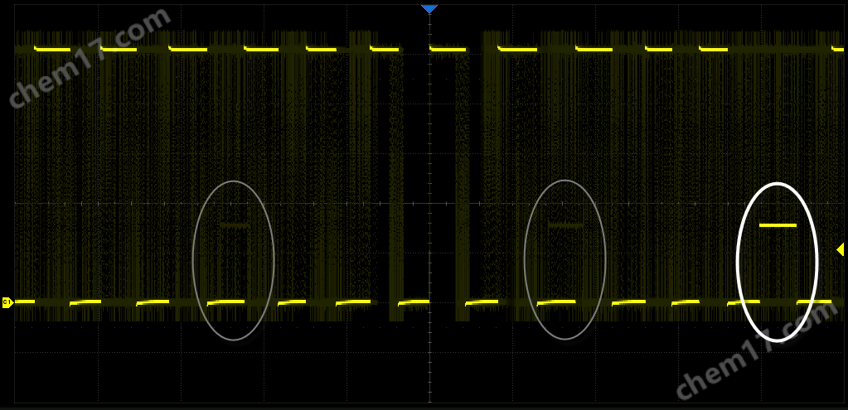This screenshot has height=410, width=848.
Task: Click the bright yellow runt pulse in white ellipse
Action: pyautogui.click(x=778, y=224)
